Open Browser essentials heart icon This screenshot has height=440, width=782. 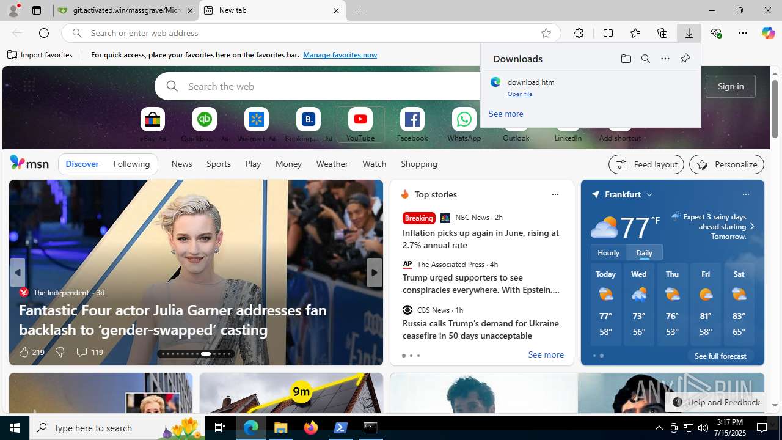tap(716, 33)
